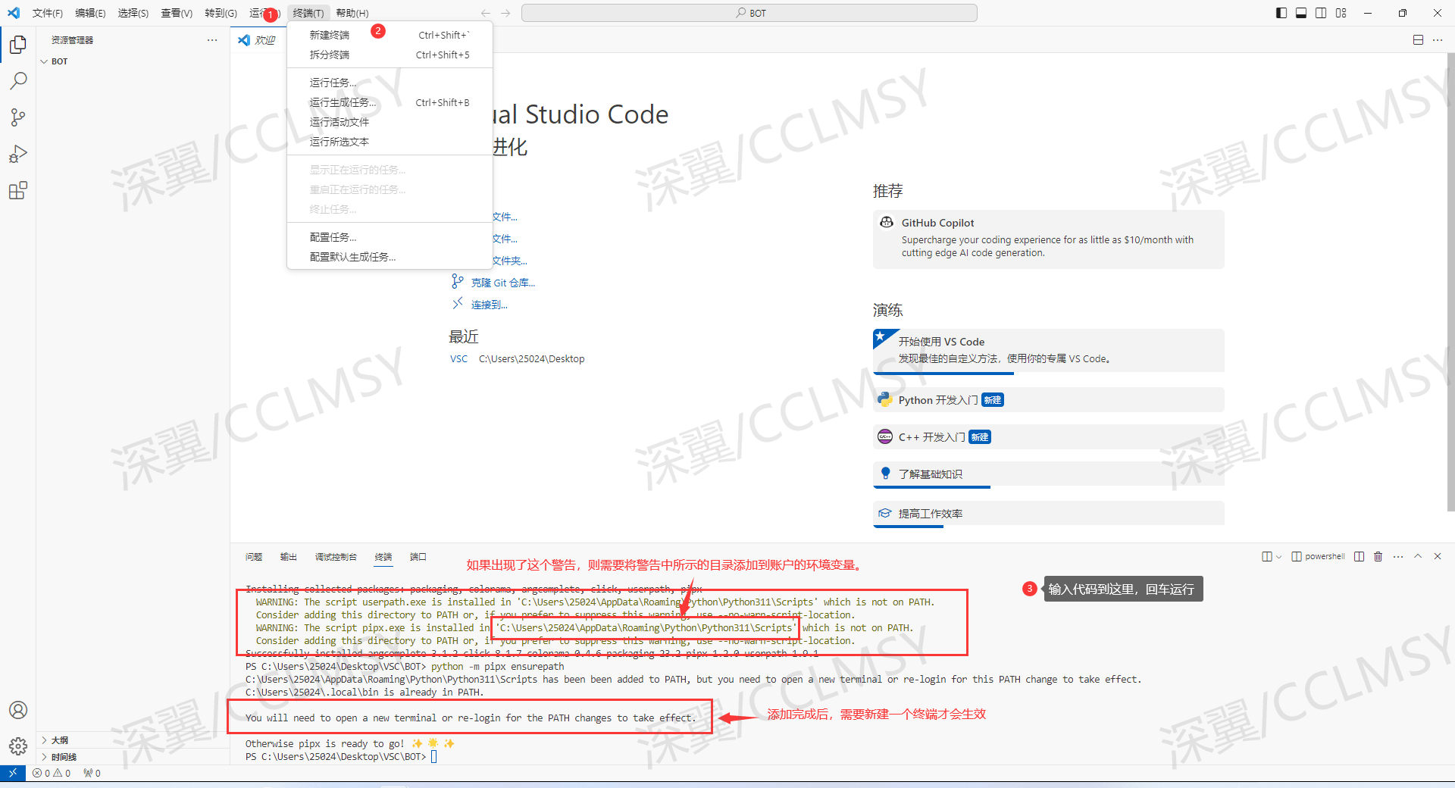
Task: Go back with navigation arrow
Action: click(486, 13)
